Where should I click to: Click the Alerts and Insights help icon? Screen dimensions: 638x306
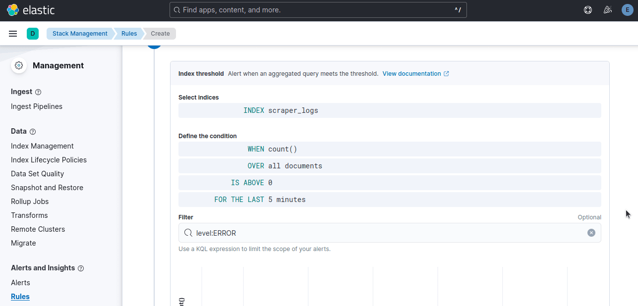click(x=81, y=268)
